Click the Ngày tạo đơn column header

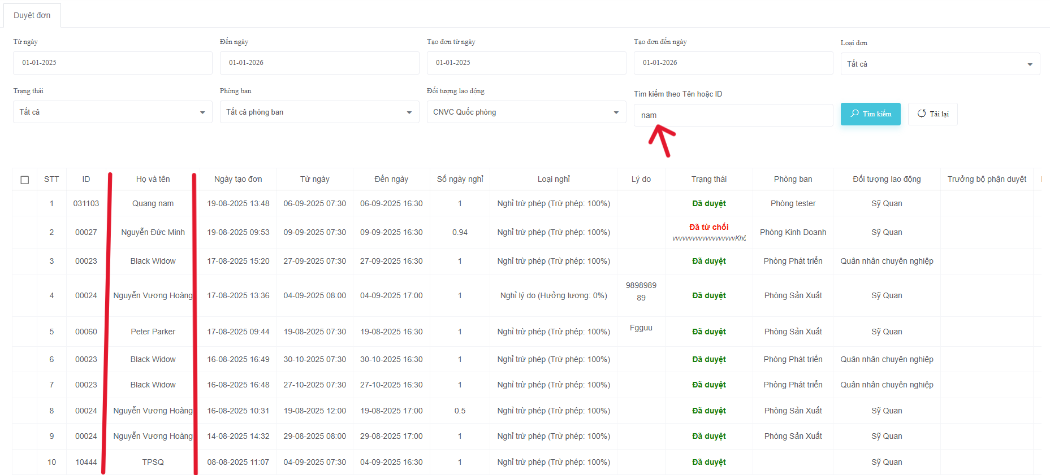238,179
